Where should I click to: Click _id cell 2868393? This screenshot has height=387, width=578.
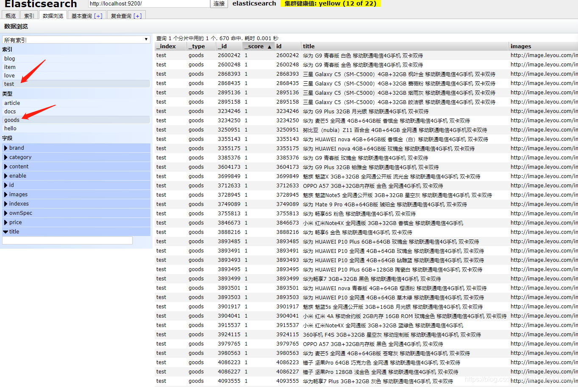click(x=229, y=74)
